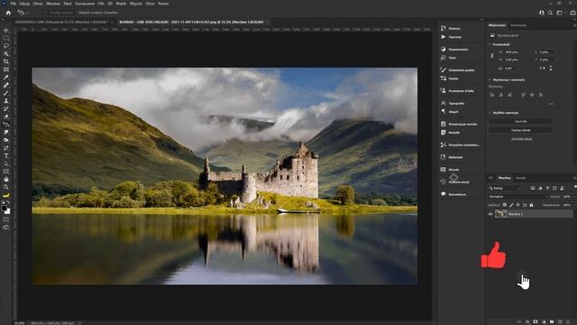Select the Move tool
The width and height of the screenshot is (577, 325).
click(x=6, y=30)
